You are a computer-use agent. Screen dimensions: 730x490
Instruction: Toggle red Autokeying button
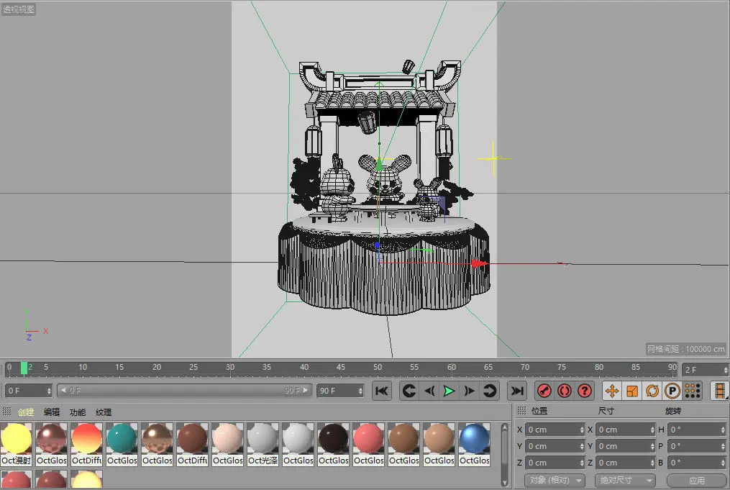(x=565, y=391)
